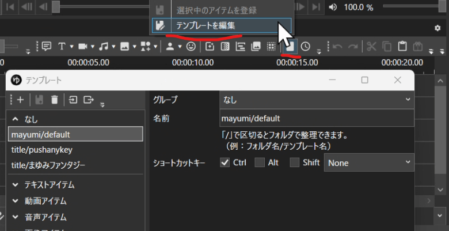Select the title/まゆみファンタジー template
Viewport: 449px width, 231px height.
coord(75,165)
